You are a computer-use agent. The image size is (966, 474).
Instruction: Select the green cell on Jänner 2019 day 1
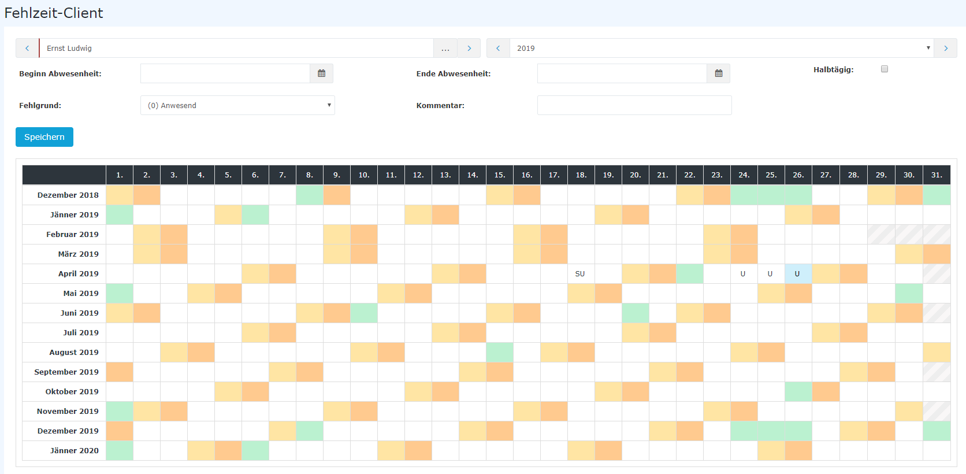pos(120,215)
